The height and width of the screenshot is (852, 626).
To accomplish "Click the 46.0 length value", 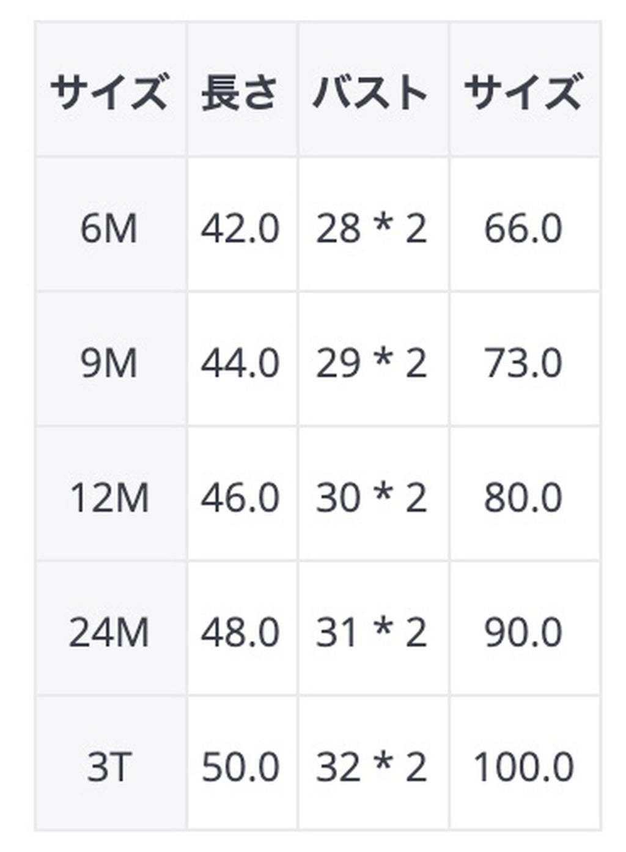I will click(x=241, y=497).
